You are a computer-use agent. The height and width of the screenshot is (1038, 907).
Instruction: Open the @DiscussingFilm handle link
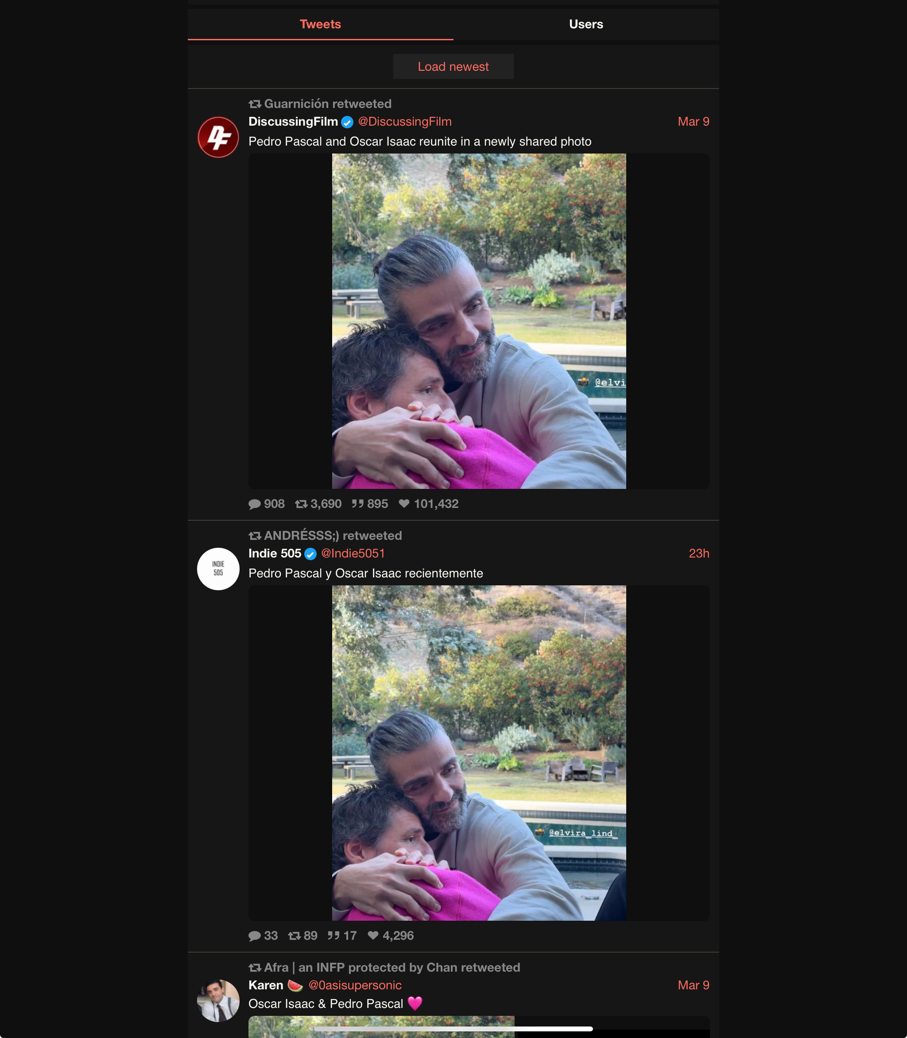[x=405, y=122]
